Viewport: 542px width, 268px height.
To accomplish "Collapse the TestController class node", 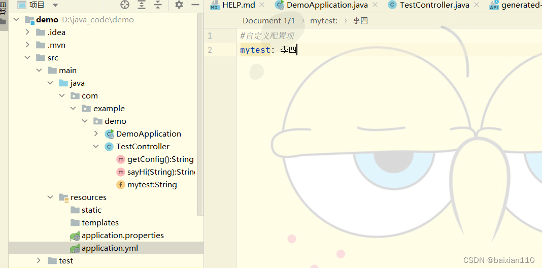I will coord(96,147).
